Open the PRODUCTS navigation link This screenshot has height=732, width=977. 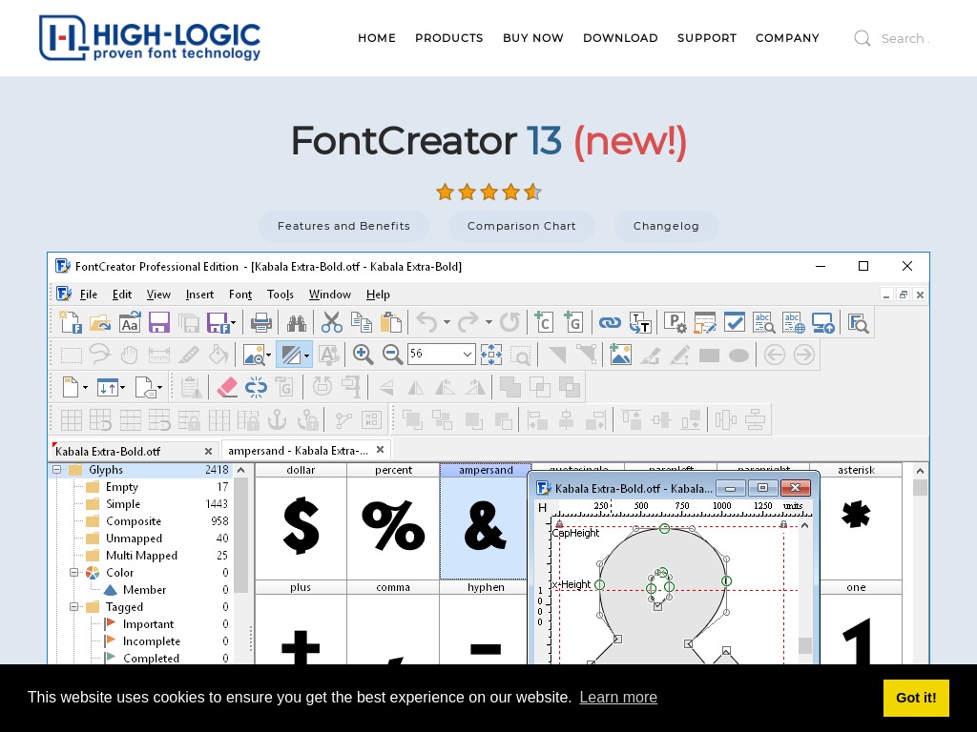coord(448,38)
